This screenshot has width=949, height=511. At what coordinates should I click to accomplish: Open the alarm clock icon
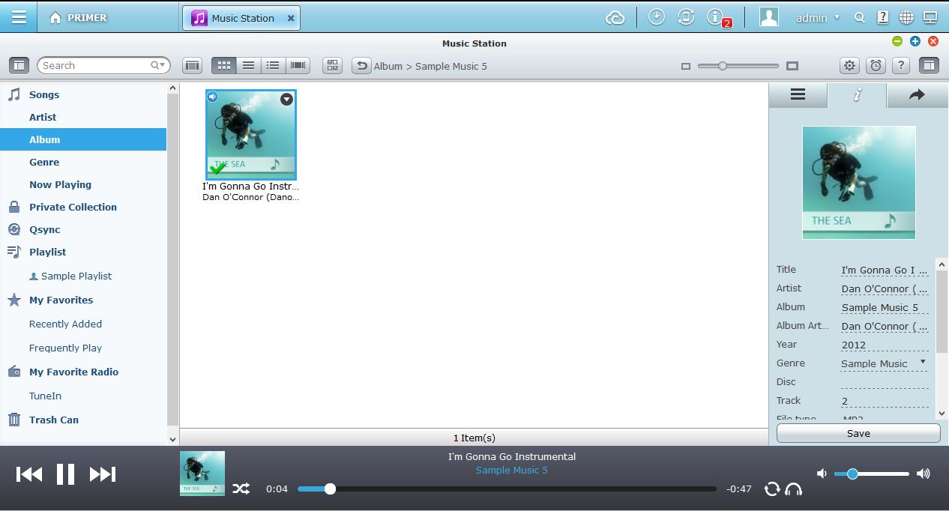pyautogui.click(x=875, y=66)
